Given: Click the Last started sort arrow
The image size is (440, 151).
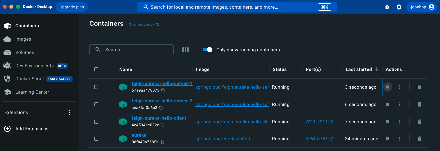Looking at the screenshot, I should [376, 69].
